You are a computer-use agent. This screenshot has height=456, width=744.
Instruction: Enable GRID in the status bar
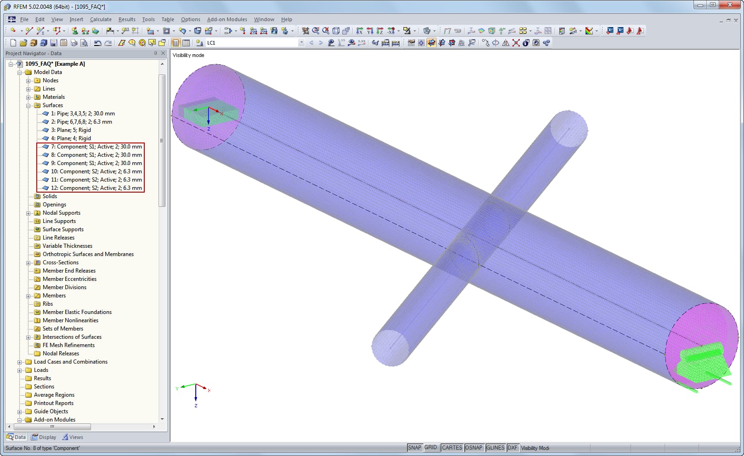(431, 447)
